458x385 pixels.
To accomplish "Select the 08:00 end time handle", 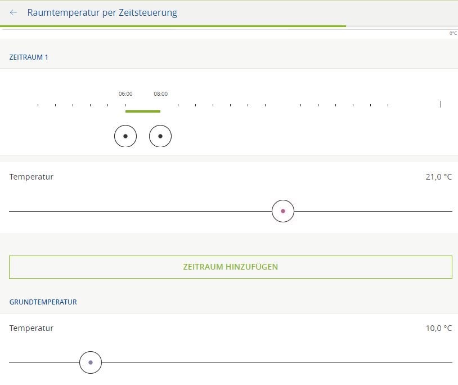I will (160, 136).
